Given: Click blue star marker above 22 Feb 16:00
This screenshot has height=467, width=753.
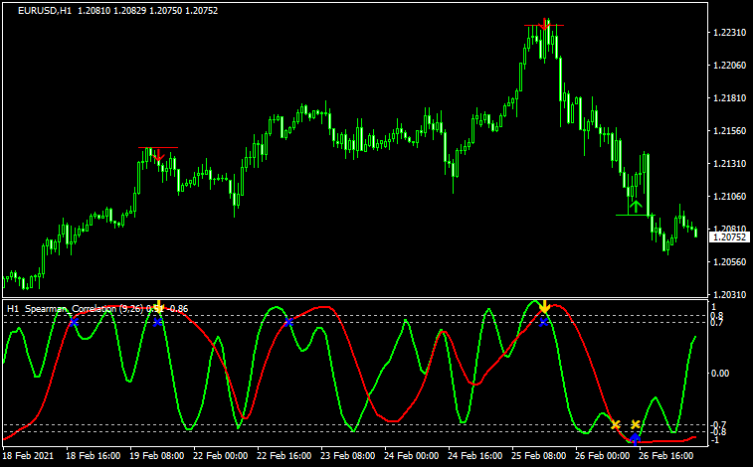Looking at the screenshot, I should click(x=288, y=321).
